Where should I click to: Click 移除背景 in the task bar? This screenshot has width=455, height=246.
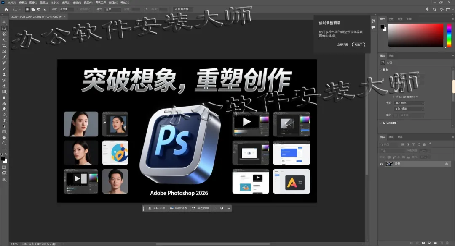click(x=179, y=208)
